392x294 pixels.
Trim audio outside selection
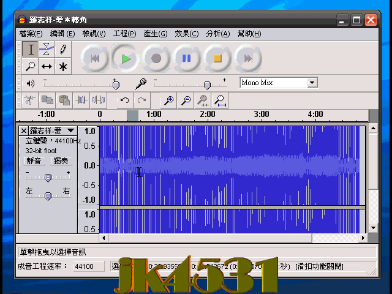81,100
